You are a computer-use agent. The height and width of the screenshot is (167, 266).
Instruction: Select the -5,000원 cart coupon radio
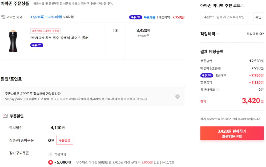[x=51, y=162]
